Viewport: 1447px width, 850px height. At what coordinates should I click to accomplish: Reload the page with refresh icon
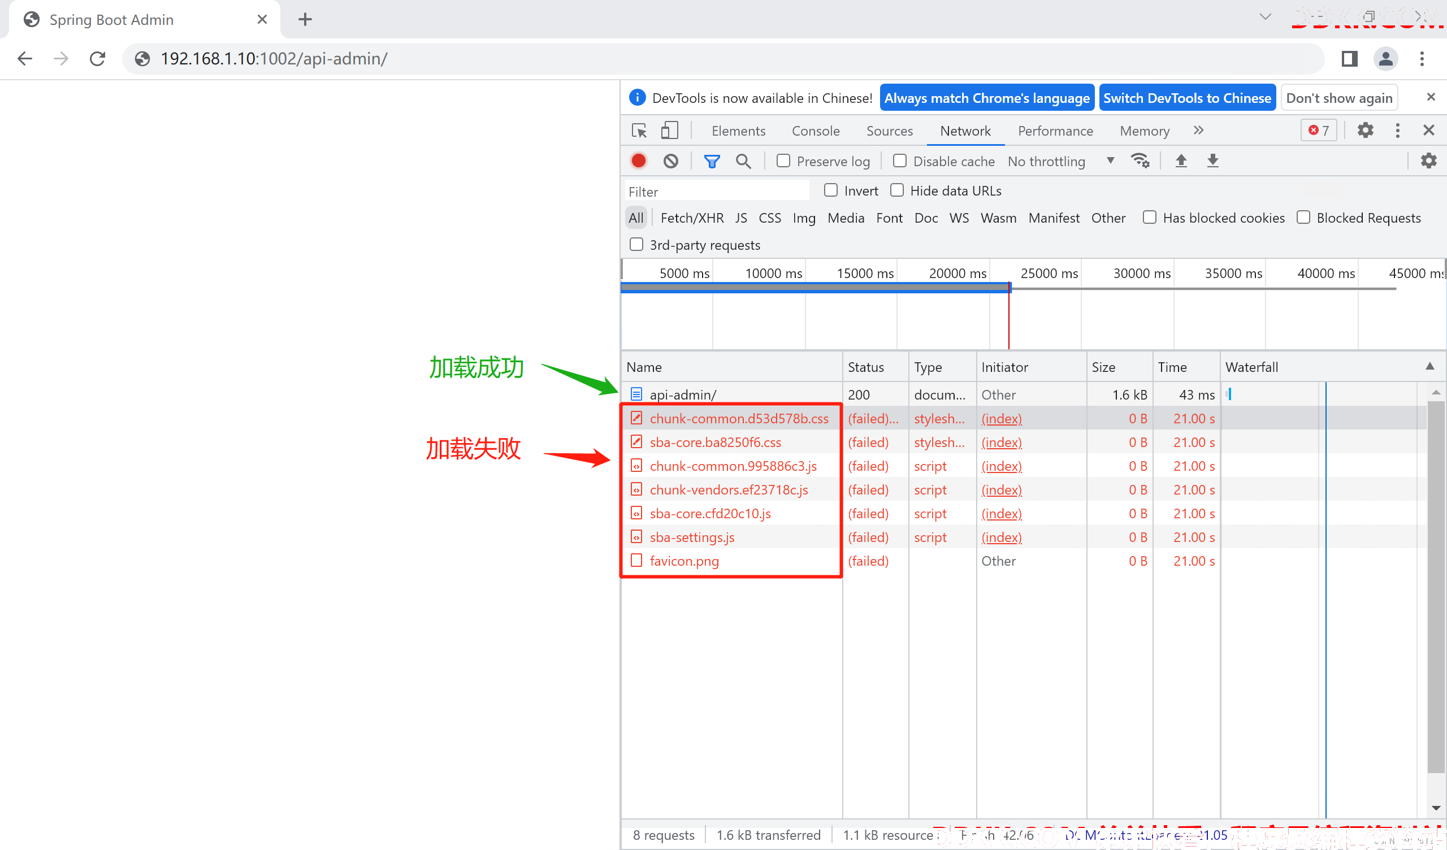[98, 59]
